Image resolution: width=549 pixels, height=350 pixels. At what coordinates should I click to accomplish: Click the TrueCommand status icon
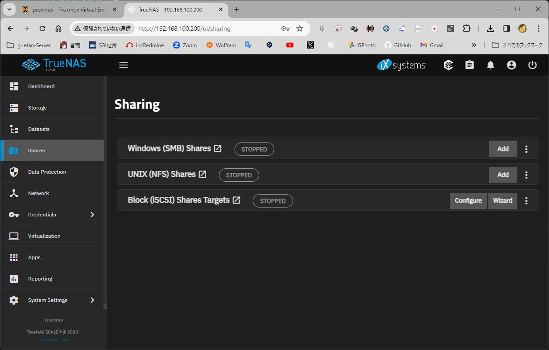tap(449, 65)
